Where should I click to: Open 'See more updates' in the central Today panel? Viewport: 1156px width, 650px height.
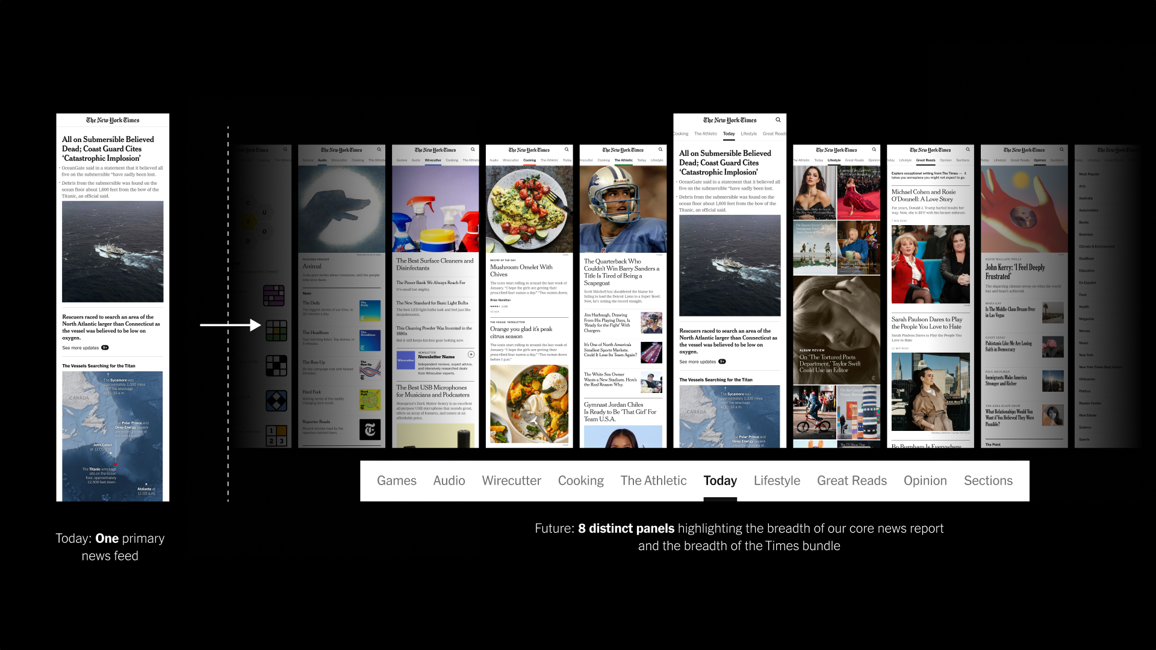click(698, 362)
